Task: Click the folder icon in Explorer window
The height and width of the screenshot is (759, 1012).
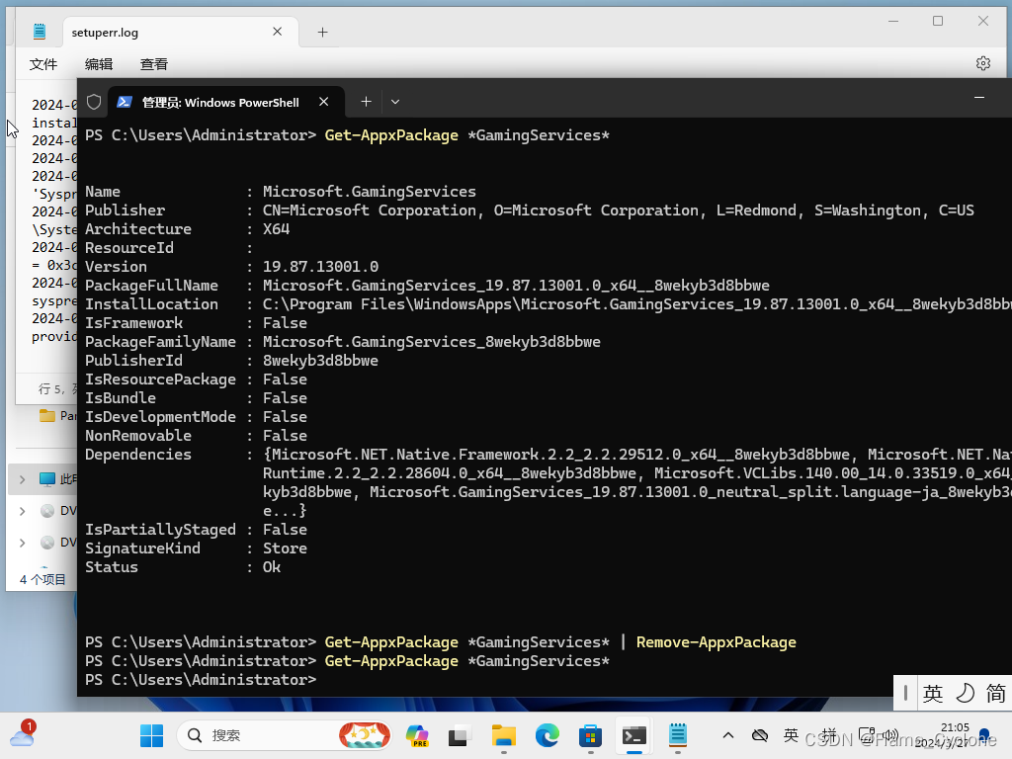Action: [47, 416]
